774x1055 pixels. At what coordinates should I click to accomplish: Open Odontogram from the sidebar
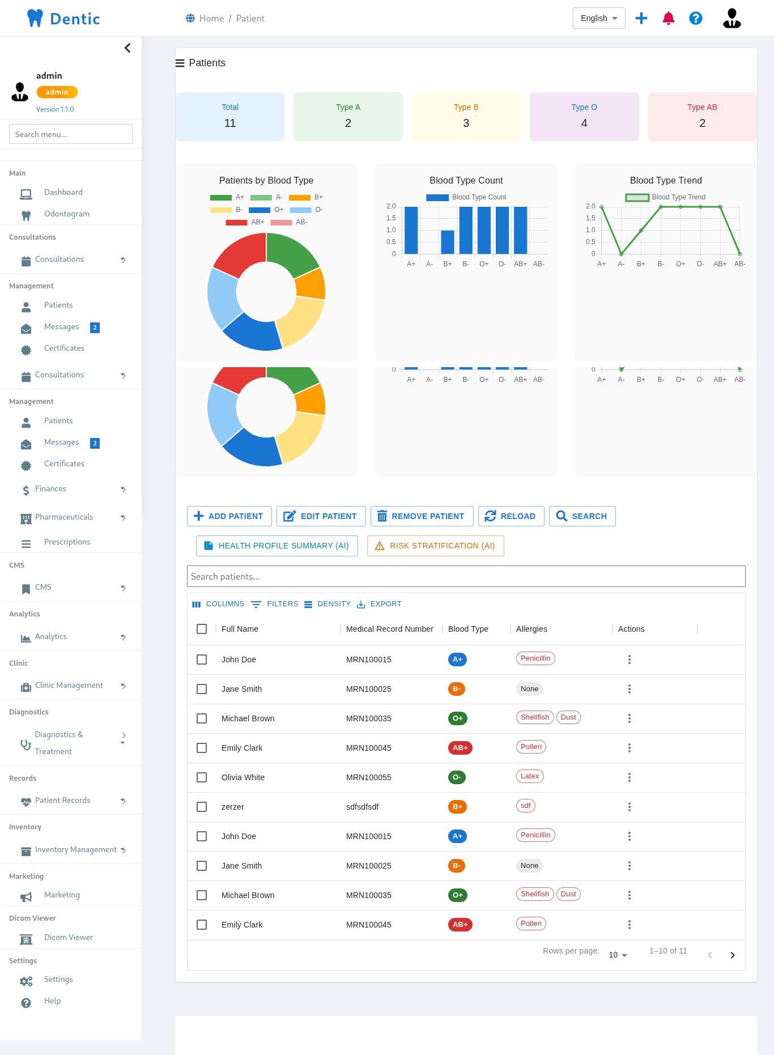tap(66, 214)
